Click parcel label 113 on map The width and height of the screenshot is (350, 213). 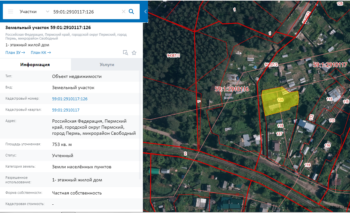tap(332, 120)
